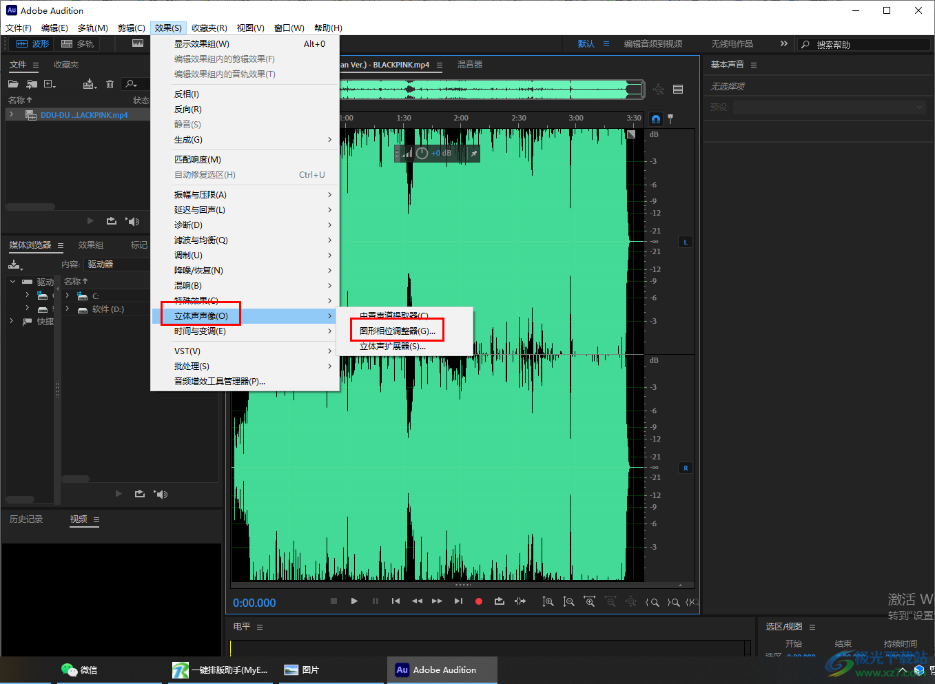The image size is (935, 684).
Task: Click zoom in at out-point icon
Action: (x=673, y=601)
